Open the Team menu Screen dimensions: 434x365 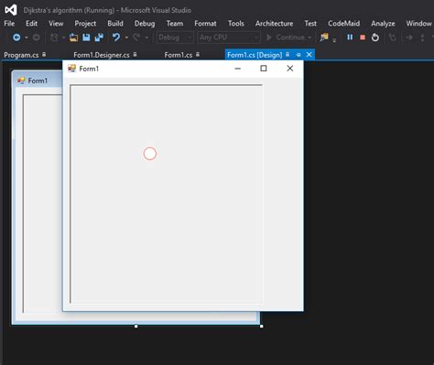pyautogui.click(x=175, y=24)
